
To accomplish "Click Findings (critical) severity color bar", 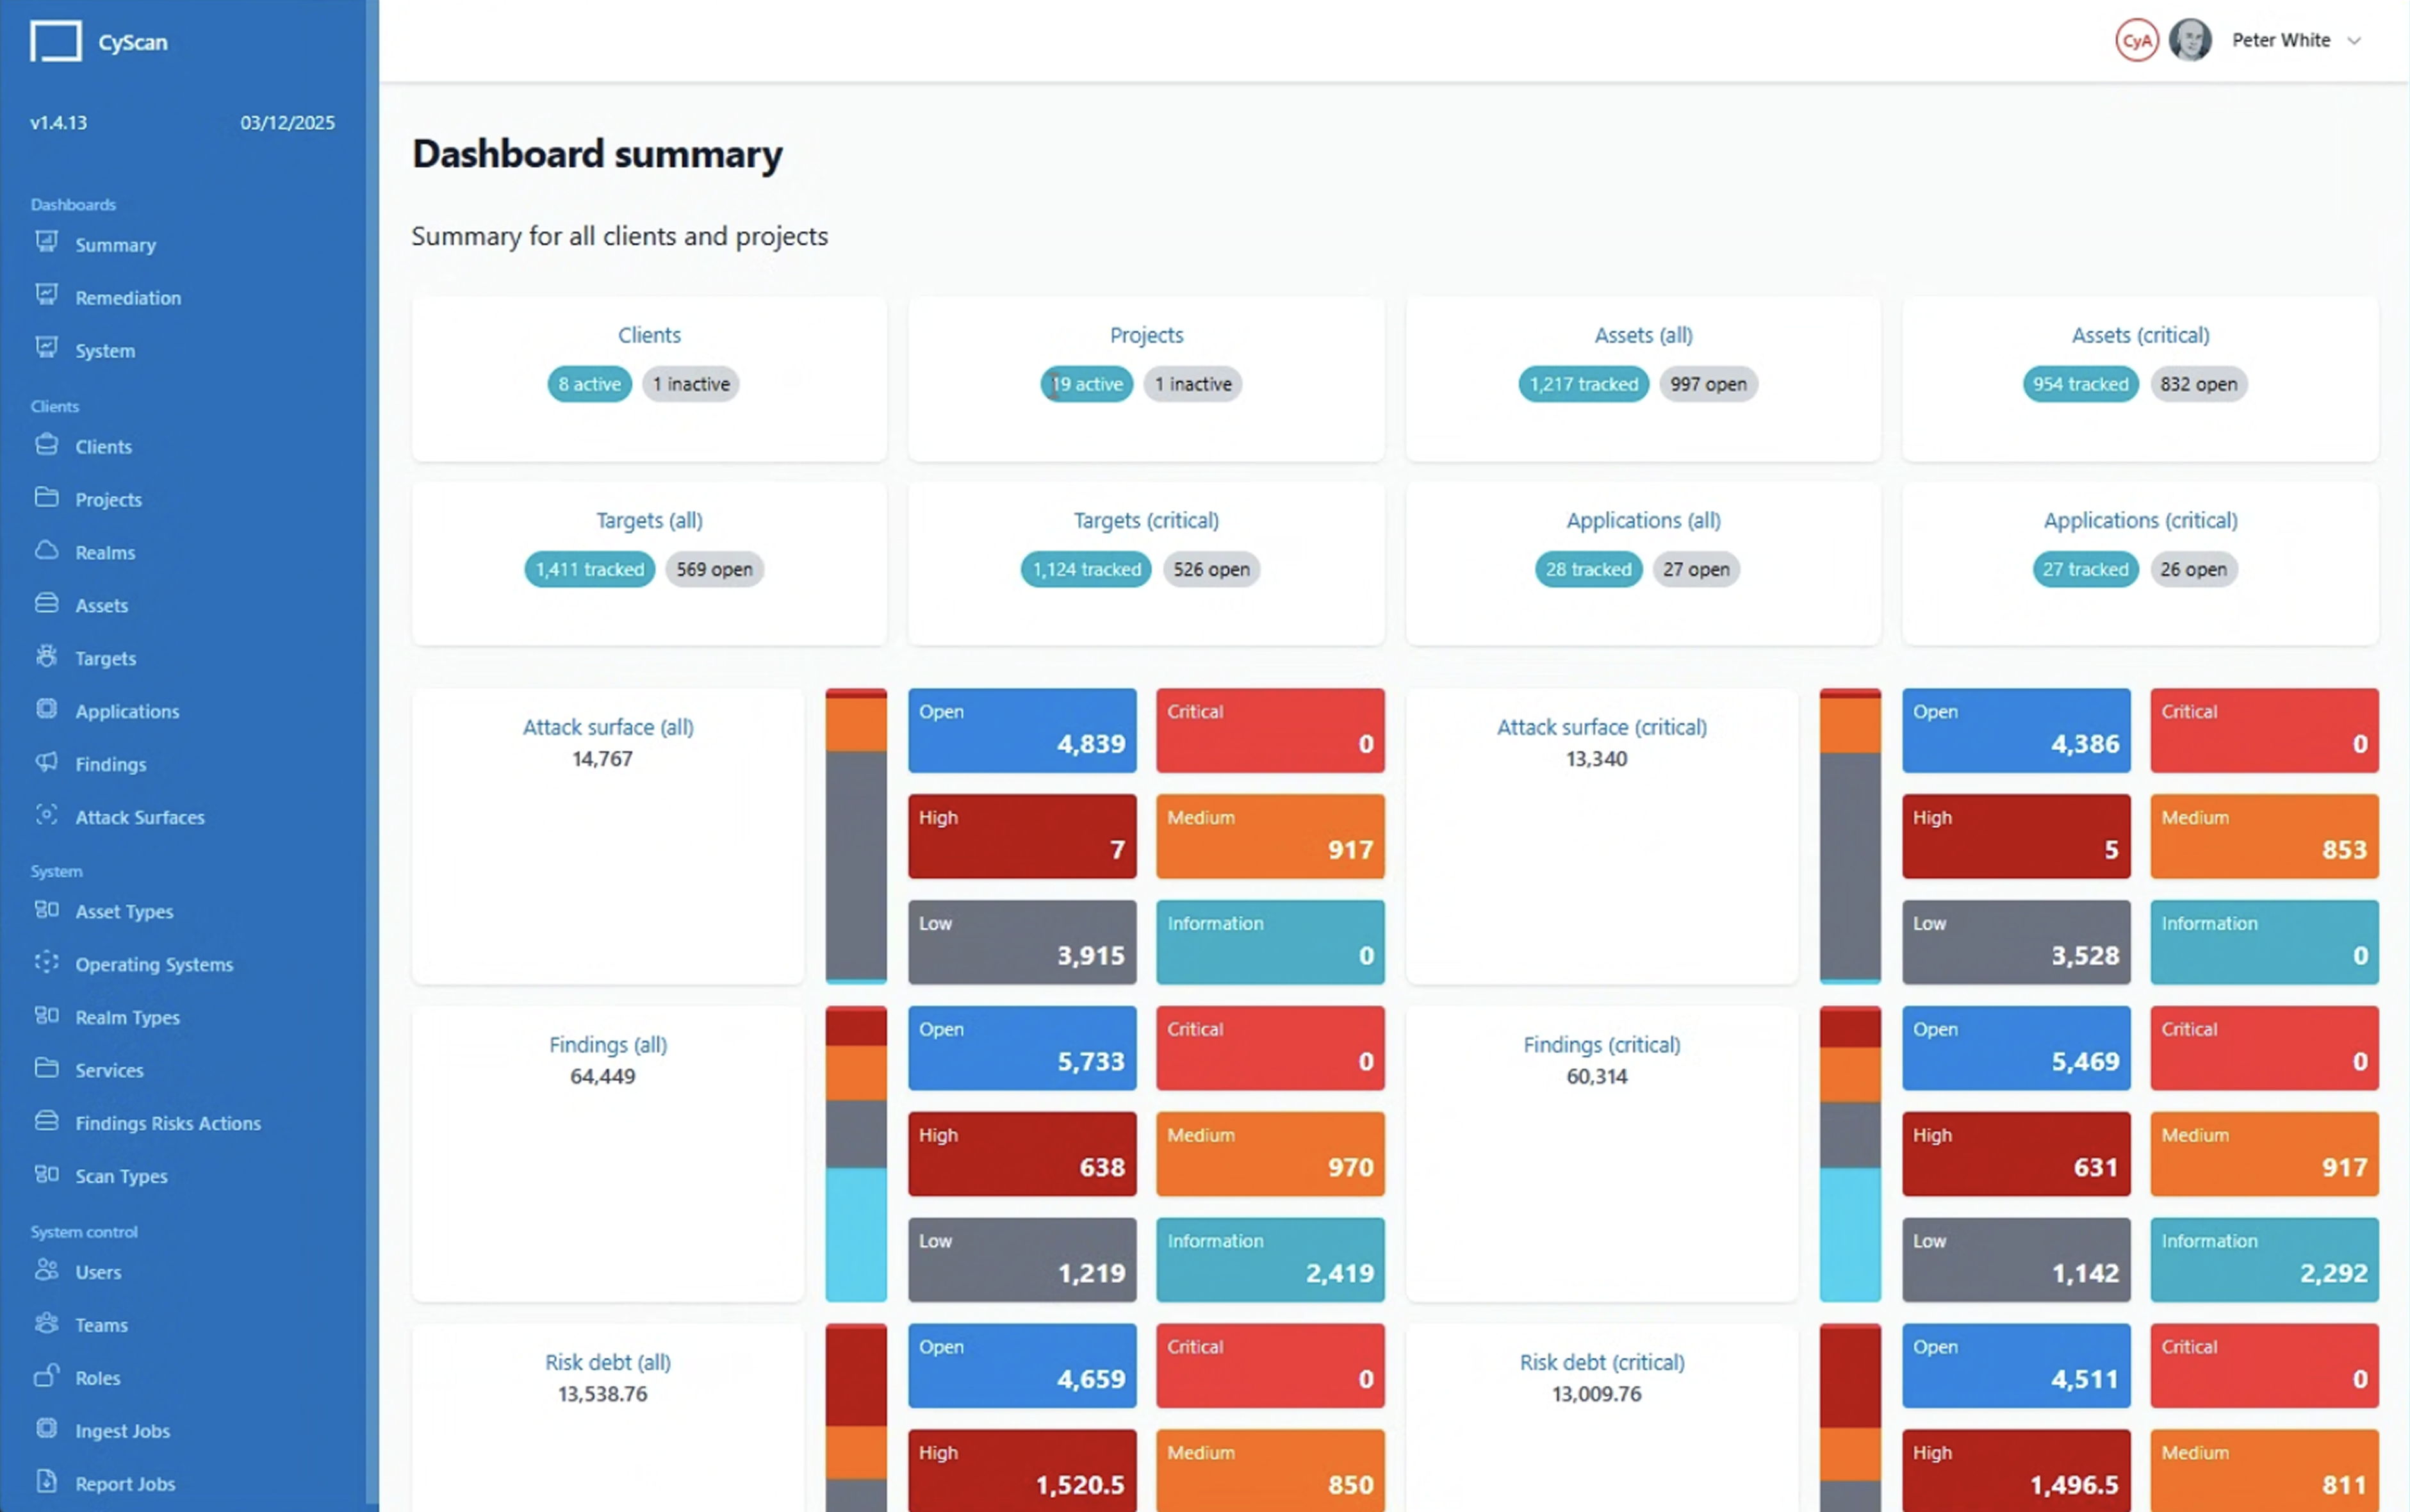I will 1849,1154.
